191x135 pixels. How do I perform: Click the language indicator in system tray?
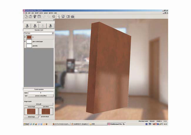[x=147, y=124]
